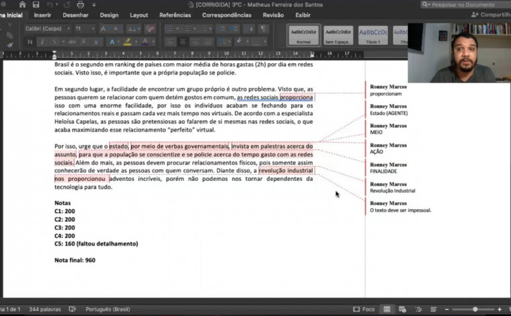511x316 pixels.
Task: Click the Print icon in title bar
Action: coord(81,5)
